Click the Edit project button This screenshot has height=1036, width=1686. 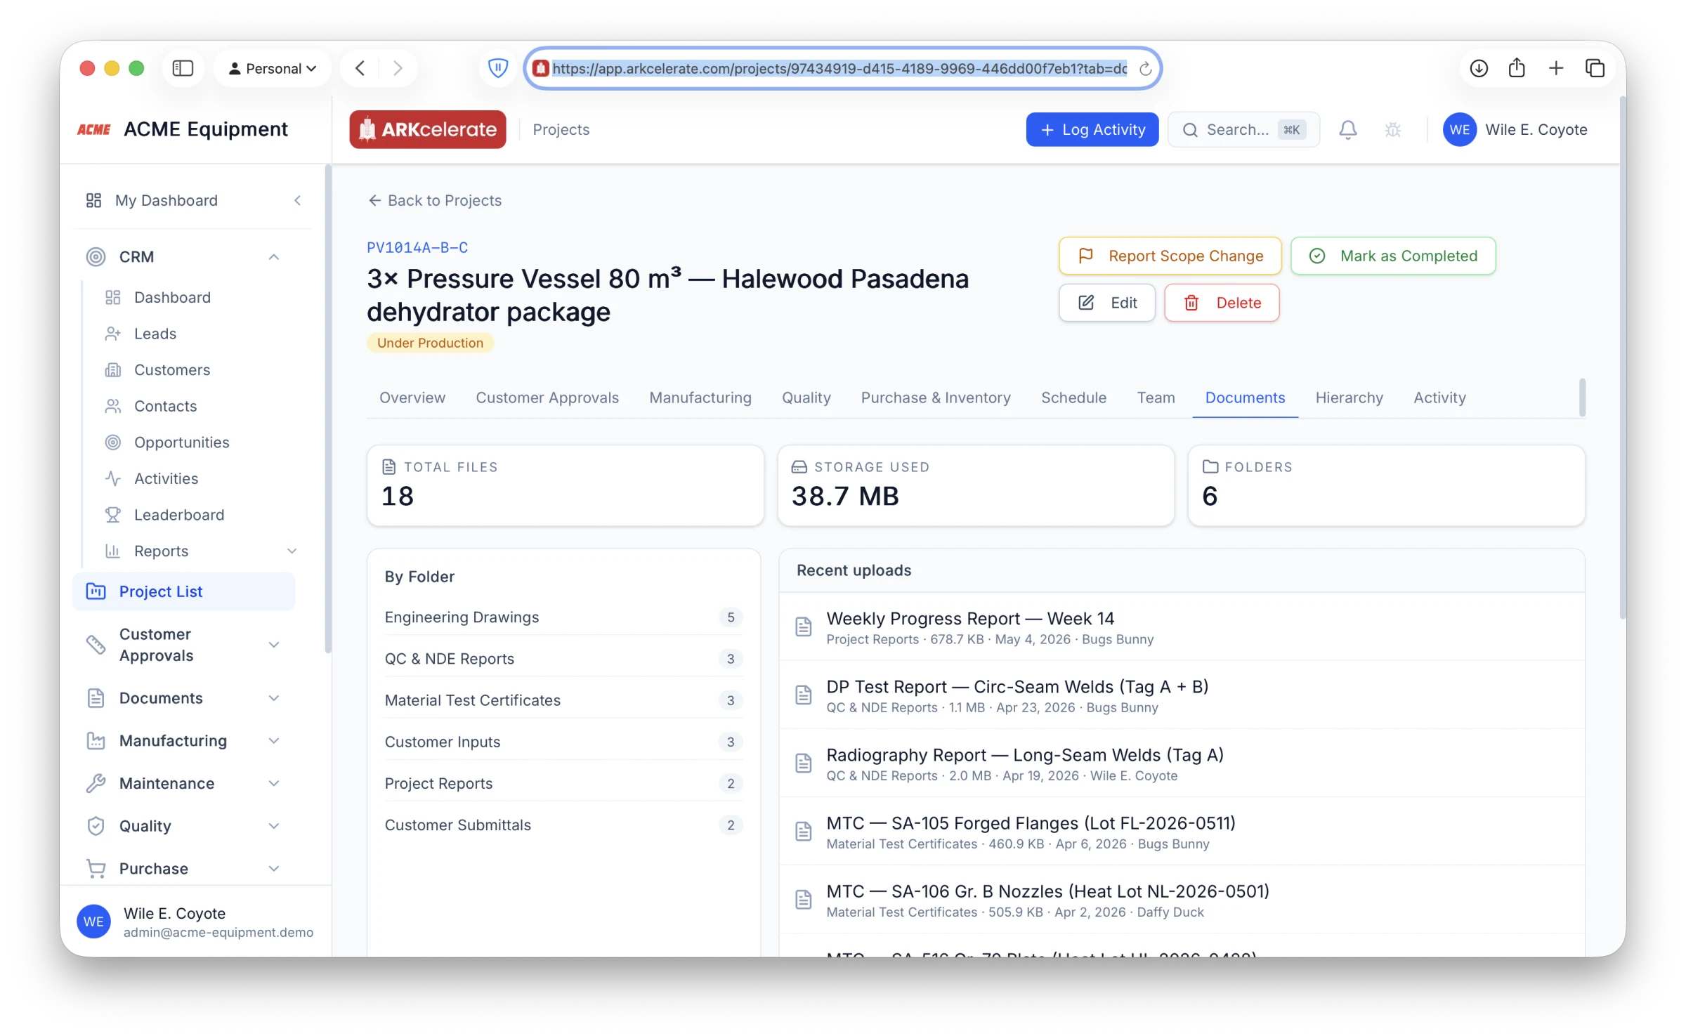(1107, 303)
